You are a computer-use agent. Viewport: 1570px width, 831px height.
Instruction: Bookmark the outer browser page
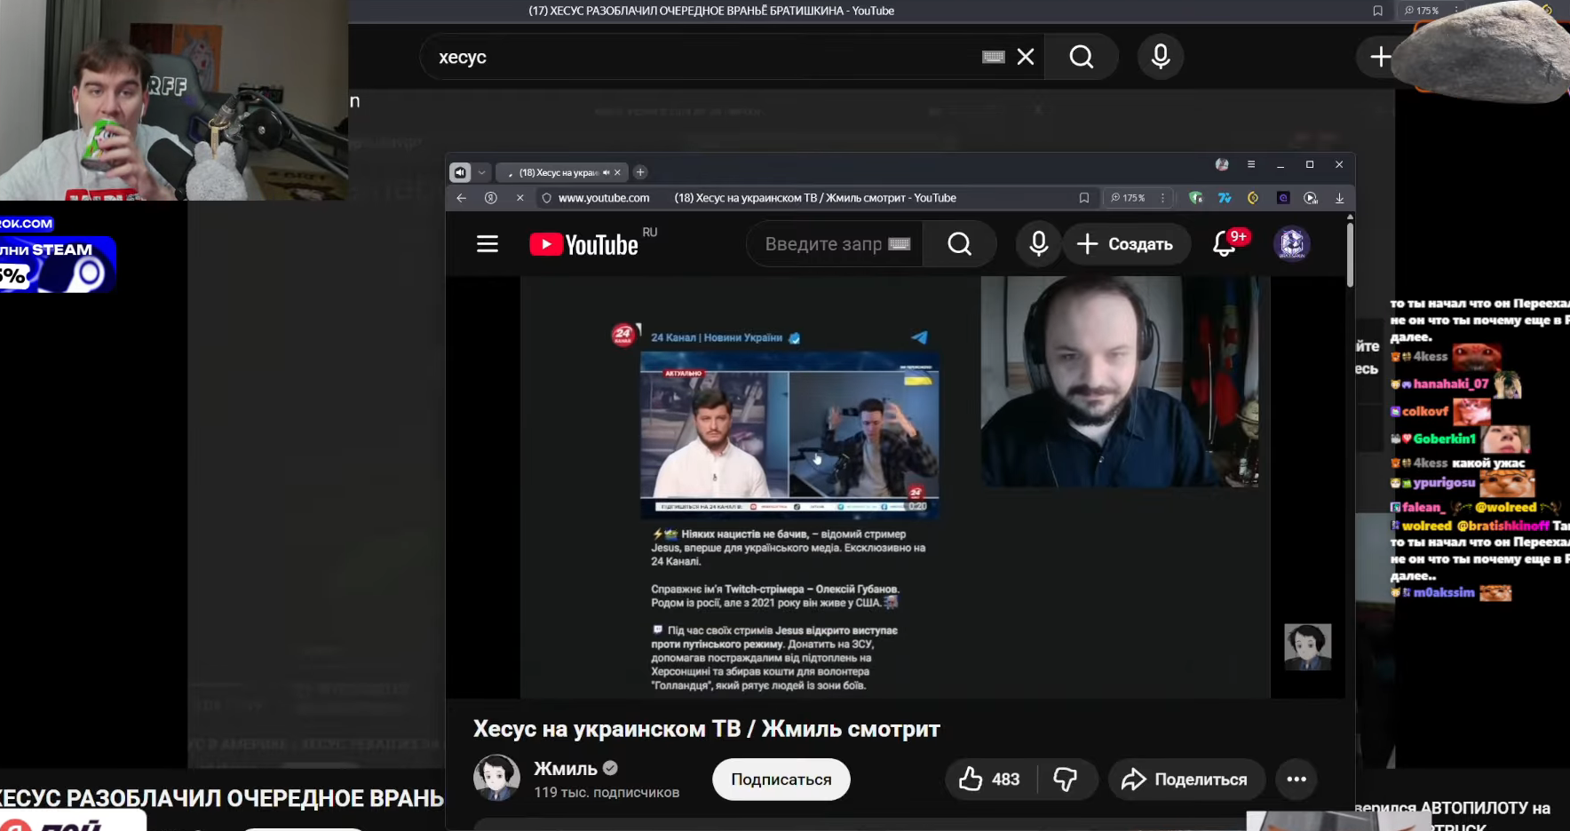click(1378, 11)
